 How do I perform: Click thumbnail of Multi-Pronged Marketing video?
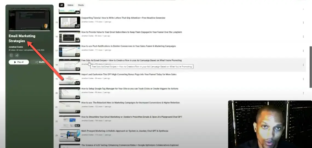70,135
